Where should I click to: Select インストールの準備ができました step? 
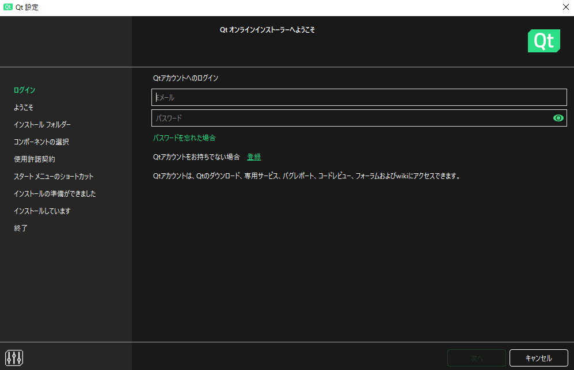click(x=55, y=193)
